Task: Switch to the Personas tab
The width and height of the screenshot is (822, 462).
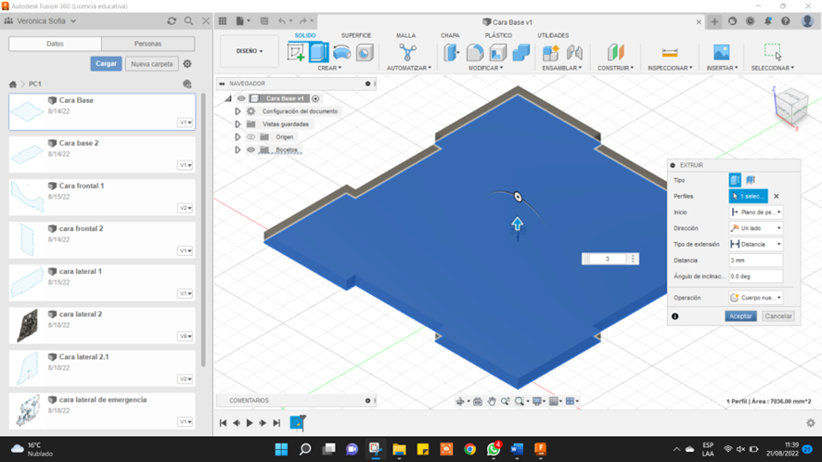Action: [x=148, y=44]
